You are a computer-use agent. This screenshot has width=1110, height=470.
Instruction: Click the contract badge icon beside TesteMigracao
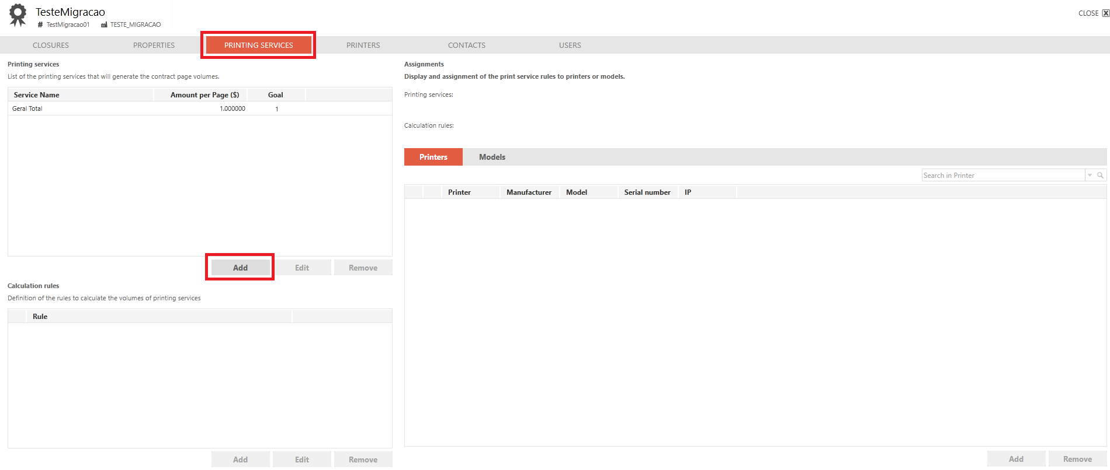click(18, 15)
